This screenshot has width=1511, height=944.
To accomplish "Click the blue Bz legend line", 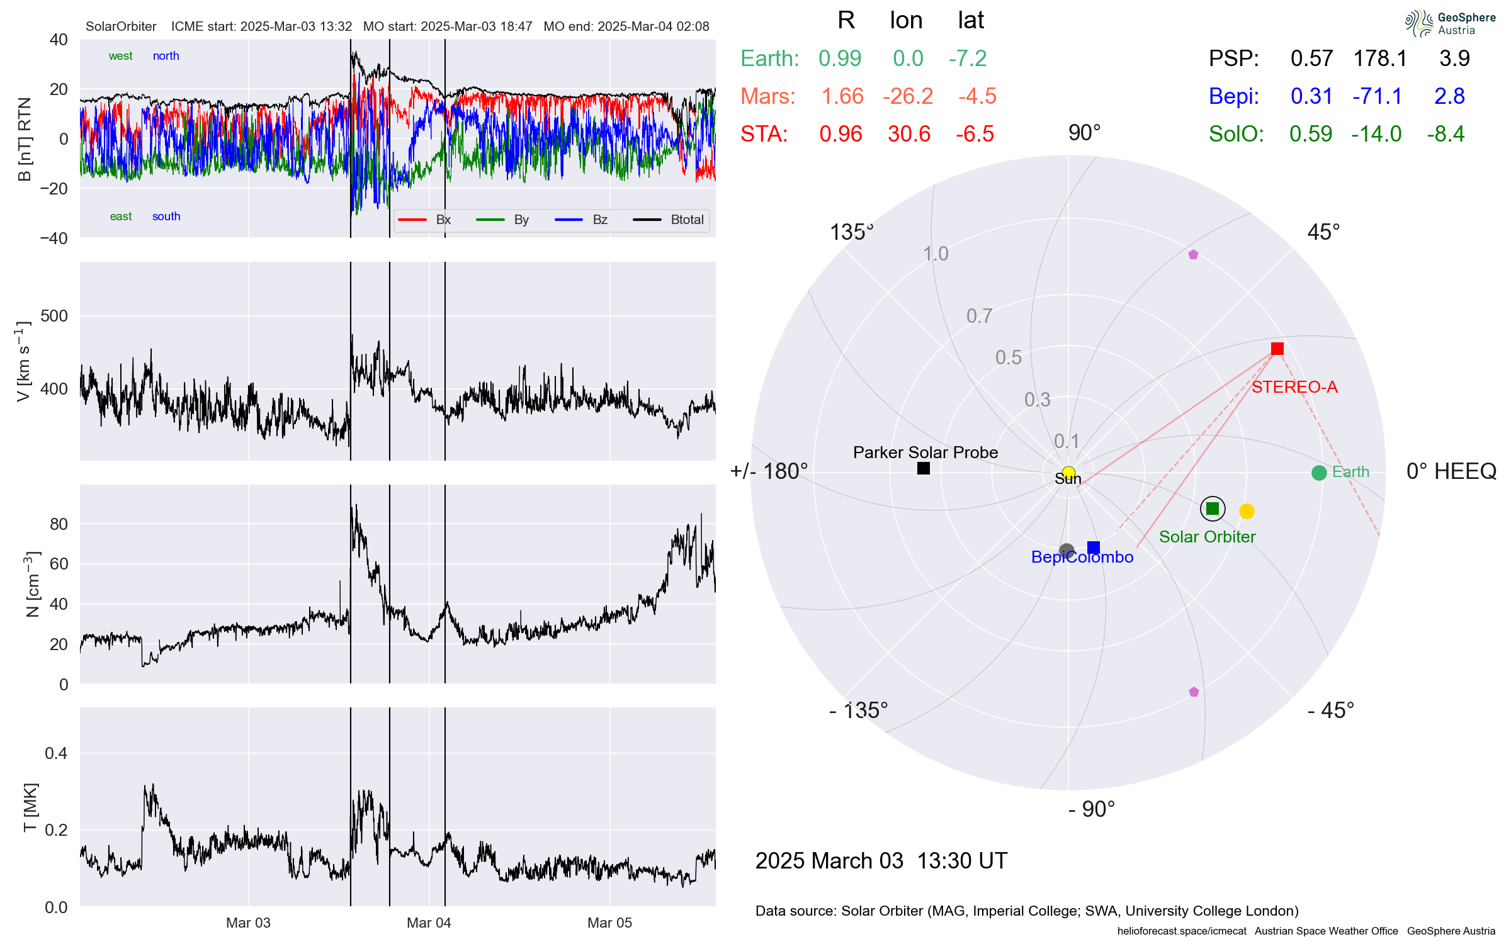I will 569,220.
